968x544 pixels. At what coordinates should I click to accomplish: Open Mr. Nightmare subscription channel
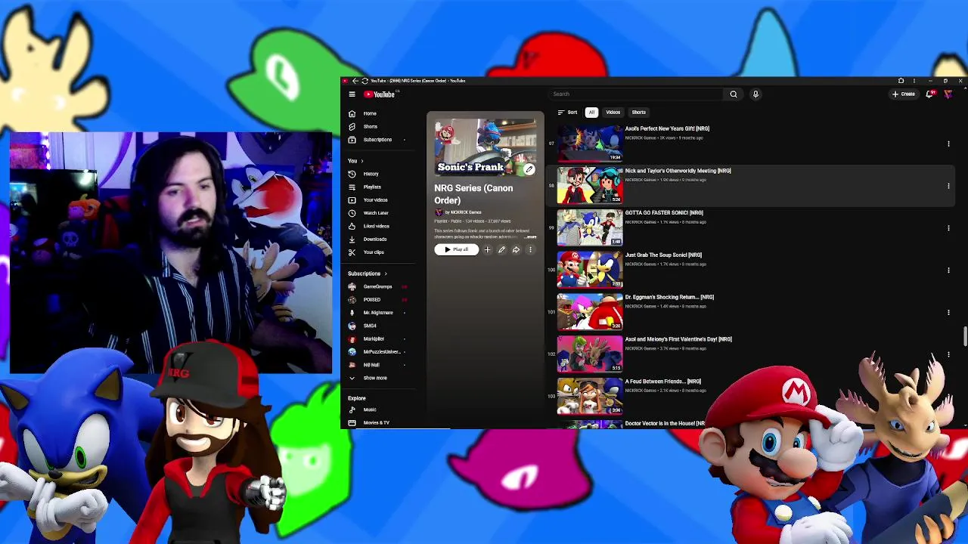point(378,313)
